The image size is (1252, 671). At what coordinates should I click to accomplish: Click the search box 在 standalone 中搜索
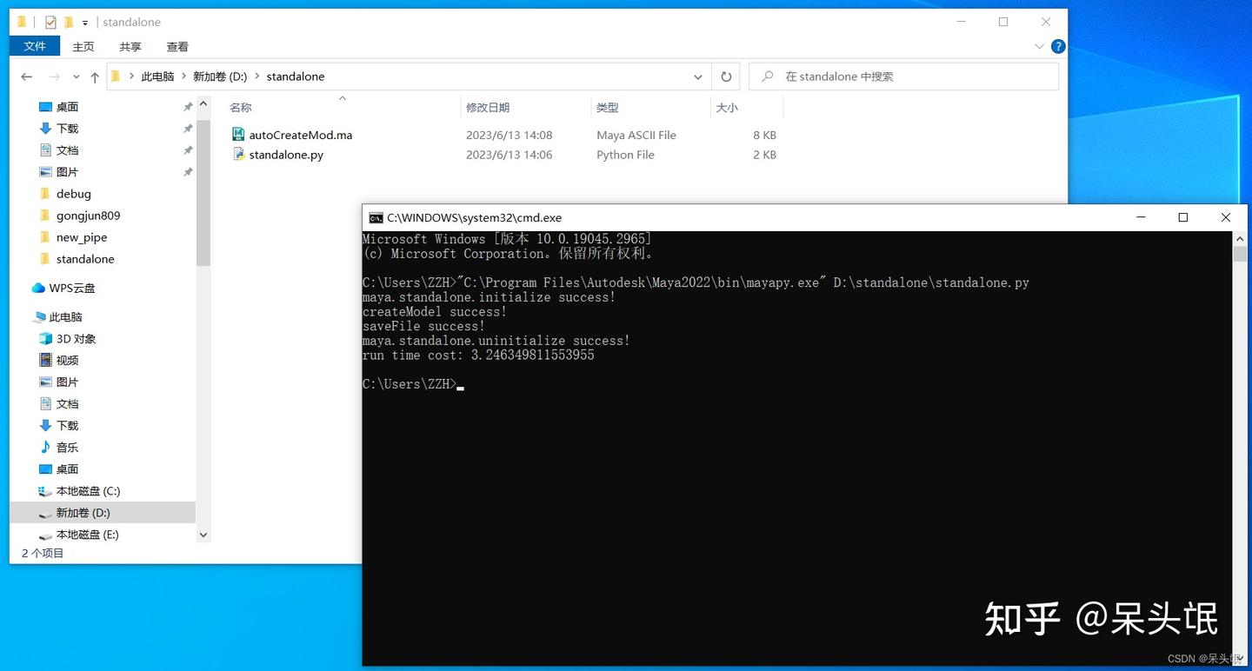point(904,76)
